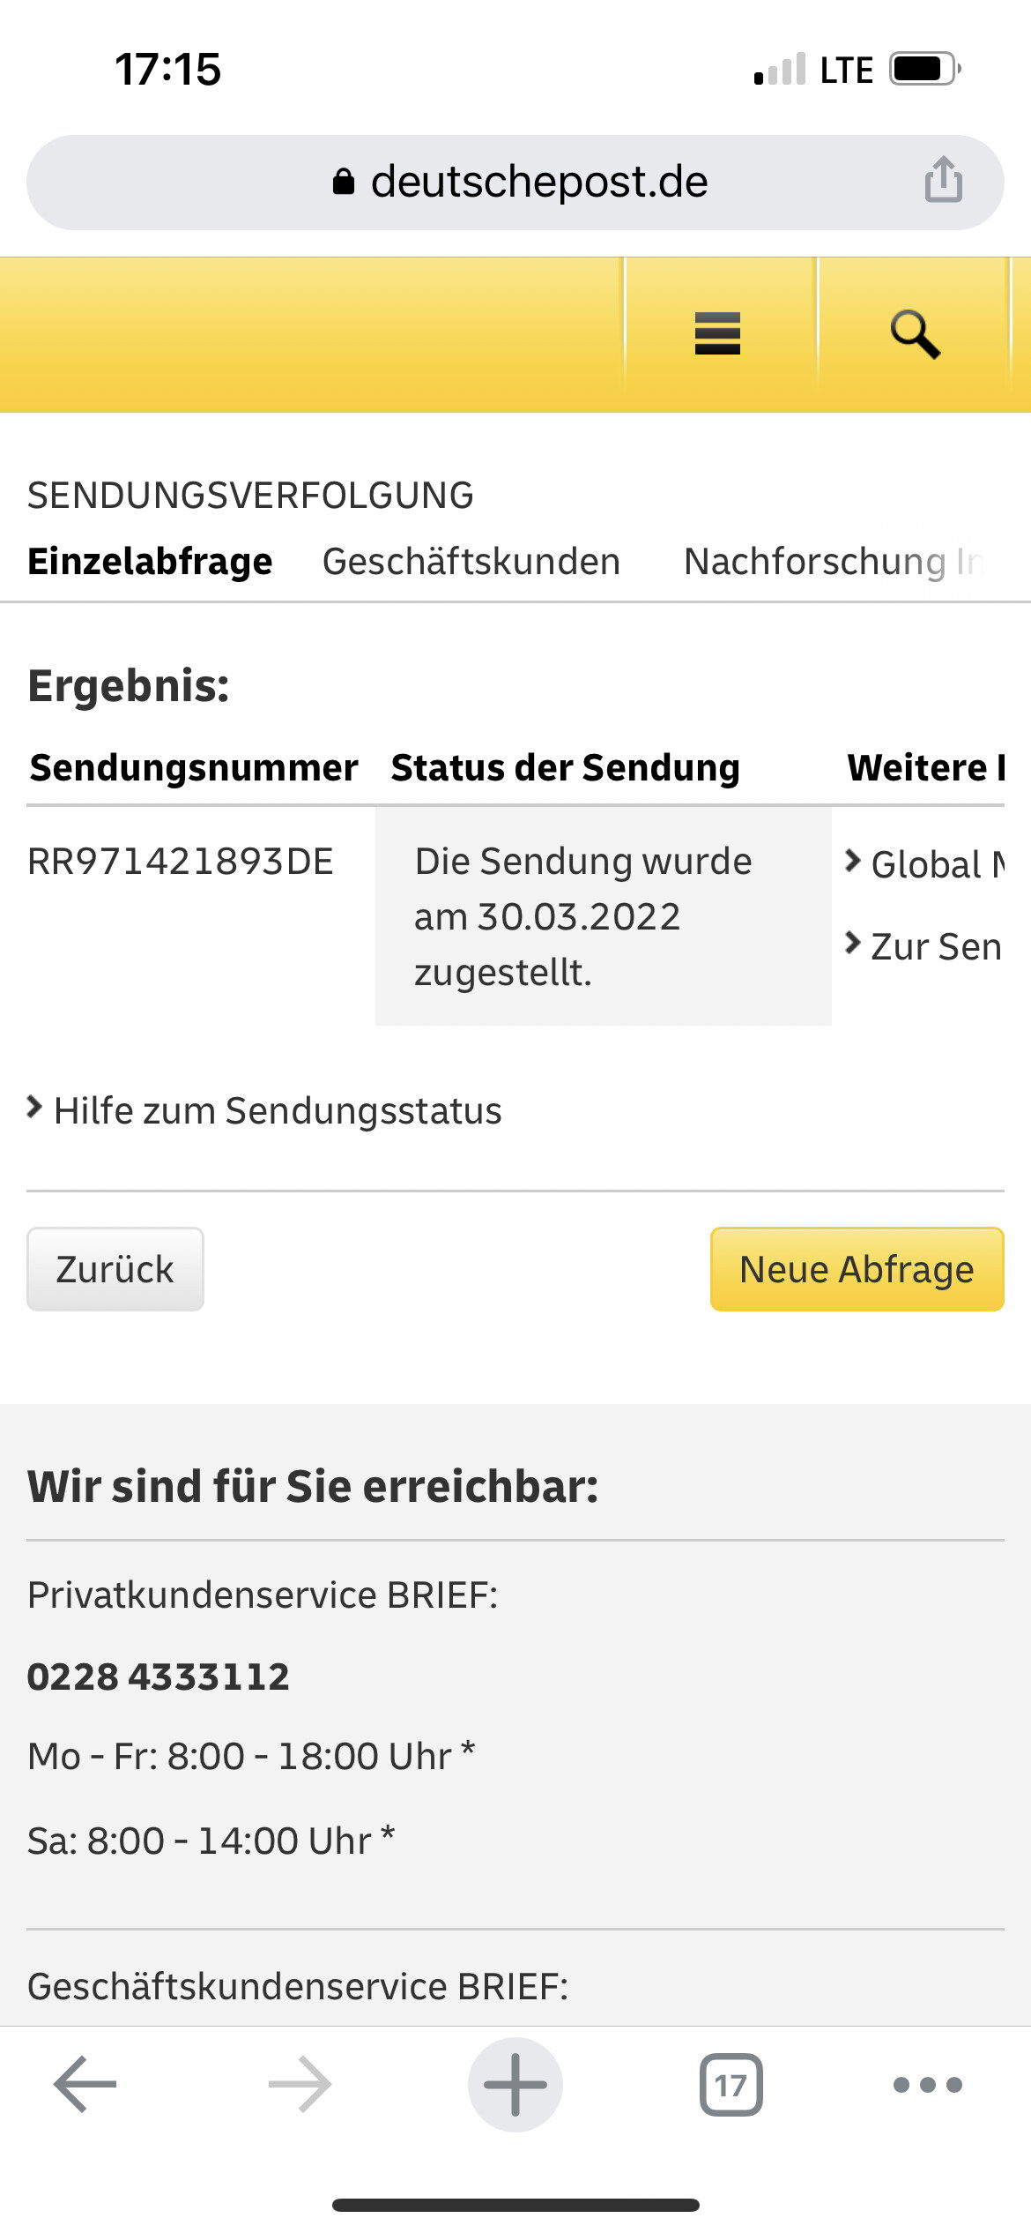The image size is (1031, 2233).
Task: Go back with browser back arrow
Action: click(x=85, y=2085)
